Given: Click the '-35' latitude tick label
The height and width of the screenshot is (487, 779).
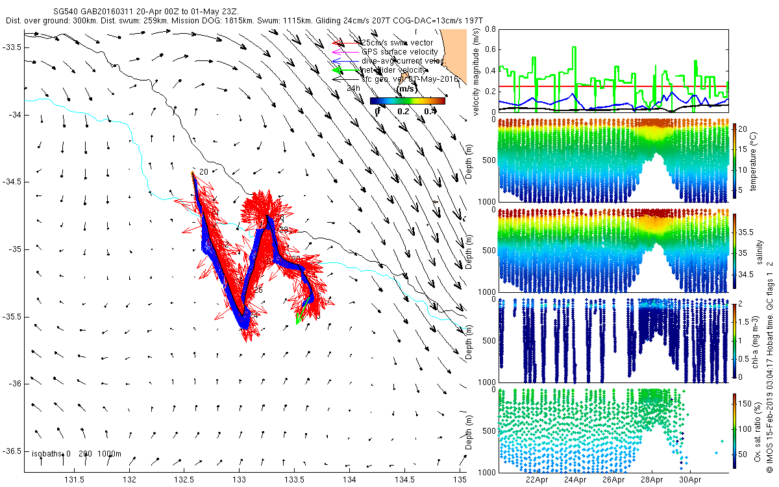Looking at the screenshot, I should point(16,249).
